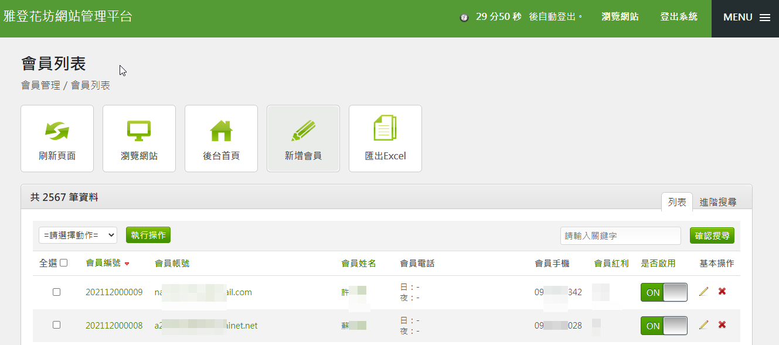This screenshot has width=779, height=345.
Task: Edit member 202112000009 with pencil icon
Action: (x=704, y=292)
